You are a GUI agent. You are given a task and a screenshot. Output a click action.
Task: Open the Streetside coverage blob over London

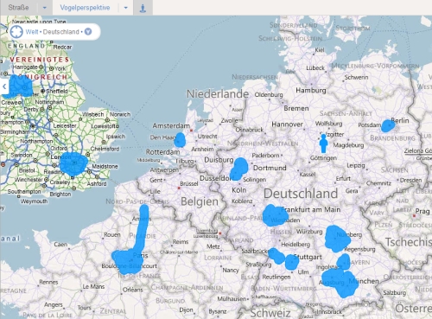(x=73, y=163)
